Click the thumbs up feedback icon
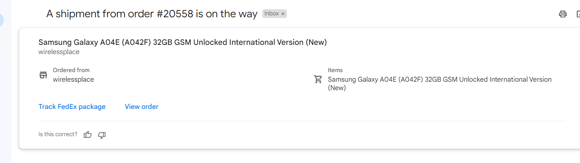 coord(88,135)
